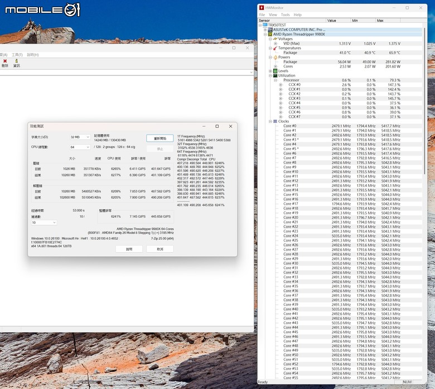The width and height of the screenshot is (435, 389).
Task: Click the Clocks icon in HWMonitor tree
Action: click(x=275, y=121)
